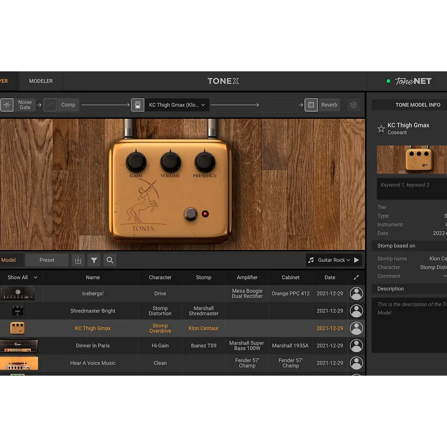The width and height of the screenshot is (447, 447).
Task: Select the 'Shredmaster Bright' name cell
Action: click(93, 311)
